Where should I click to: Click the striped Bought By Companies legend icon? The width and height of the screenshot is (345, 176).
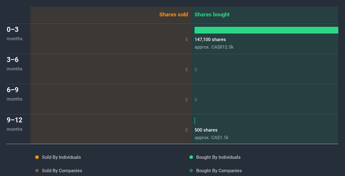191,171
